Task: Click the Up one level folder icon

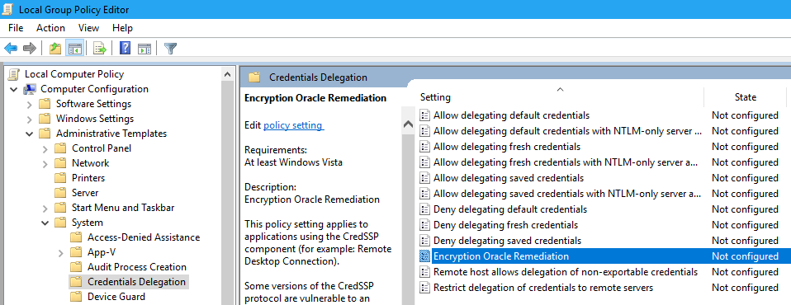Action: (x=55, y=49)
